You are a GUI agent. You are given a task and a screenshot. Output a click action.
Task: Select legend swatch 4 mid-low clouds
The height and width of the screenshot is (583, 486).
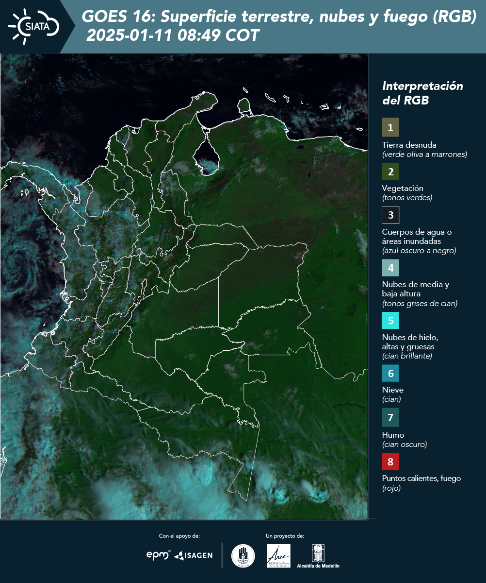[390, 267]
